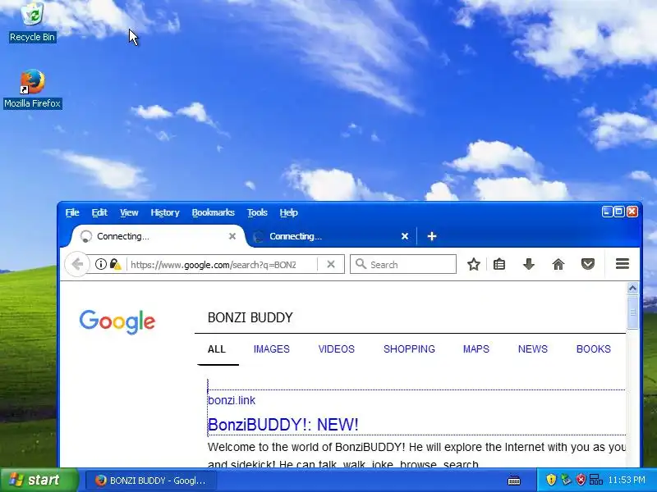Screen dimensions: 657x492
Task: Go to Home page via house icon
Action: click(558, 264)
